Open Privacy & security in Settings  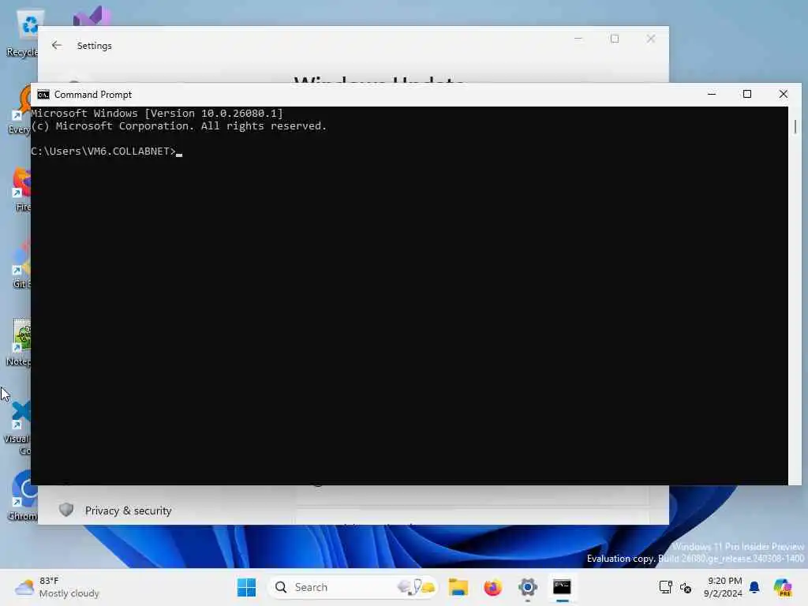[x=128, y=511]
